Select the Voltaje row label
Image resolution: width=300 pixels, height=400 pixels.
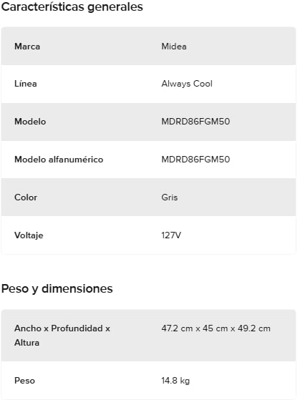point(29,235)
